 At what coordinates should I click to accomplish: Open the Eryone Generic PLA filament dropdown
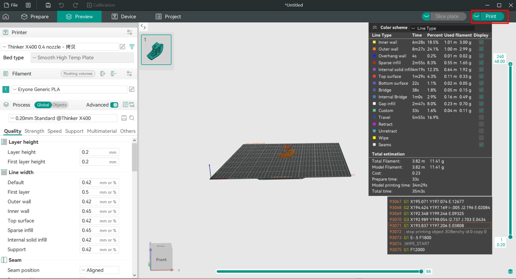tap(69, 89)
